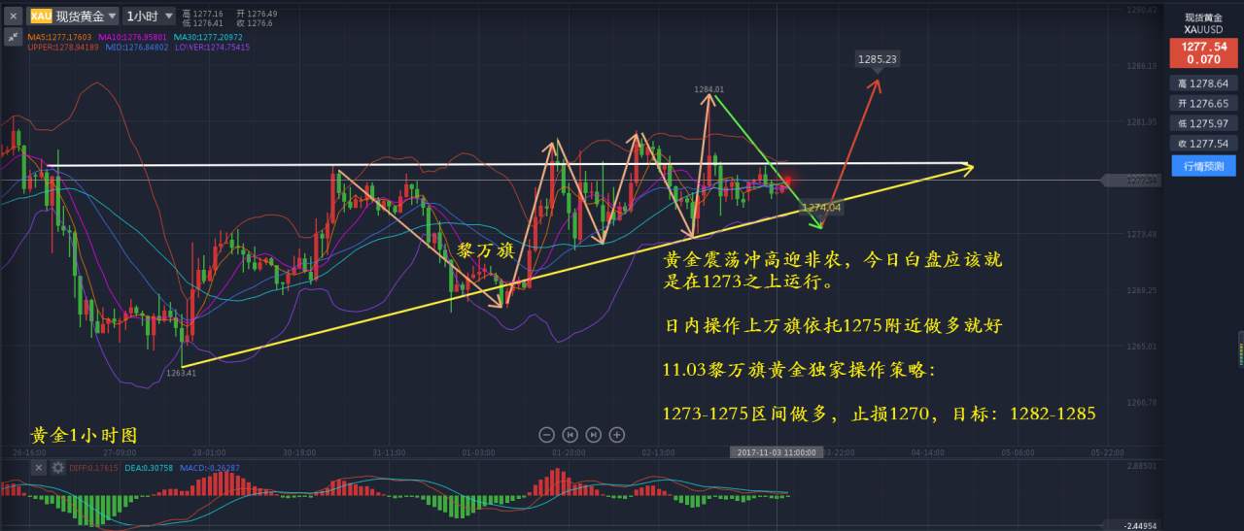Close the MACD indicator panel

[39, 467]
